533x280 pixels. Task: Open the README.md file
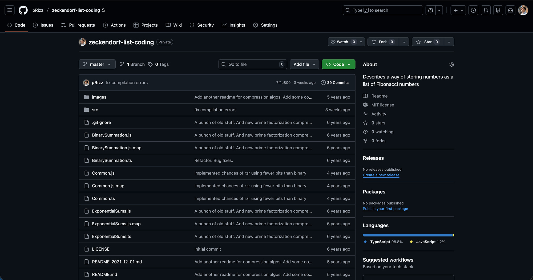point(104,274)
